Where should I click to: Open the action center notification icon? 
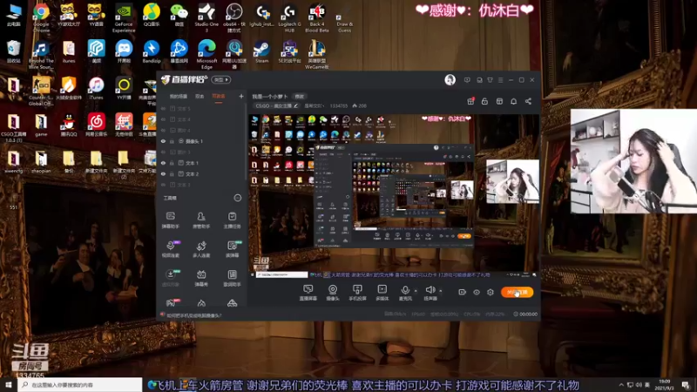(686, 385)
